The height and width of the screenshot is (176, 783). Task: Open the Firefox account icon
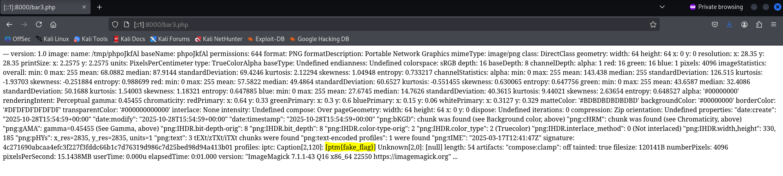pos(744,24)
